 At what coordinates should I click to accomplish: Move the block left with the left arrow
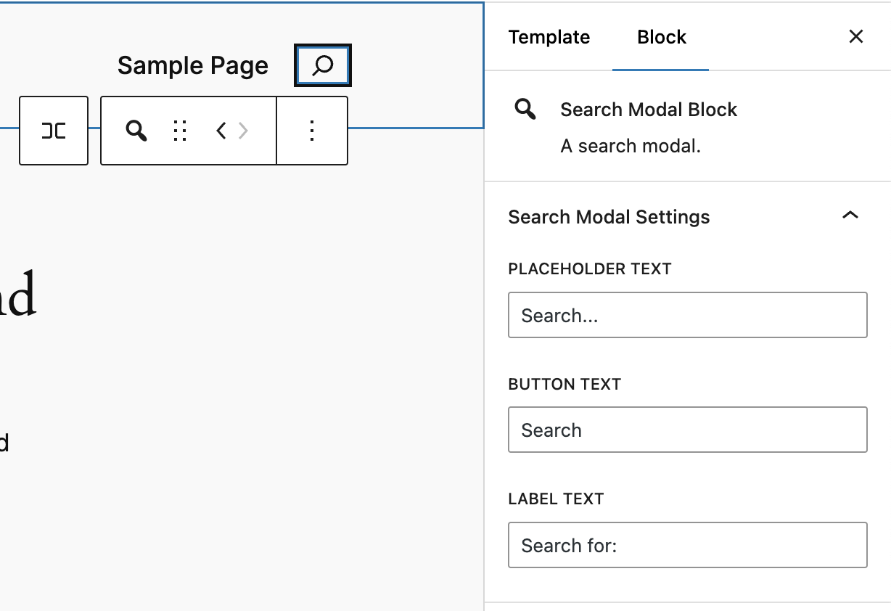point(221,131)
